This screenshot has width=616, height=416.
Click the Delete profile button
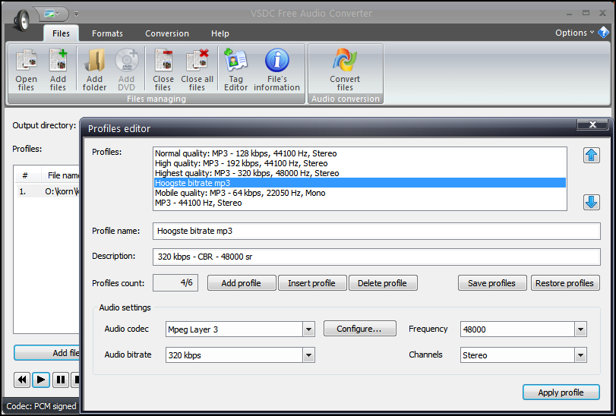coord(383,283)
